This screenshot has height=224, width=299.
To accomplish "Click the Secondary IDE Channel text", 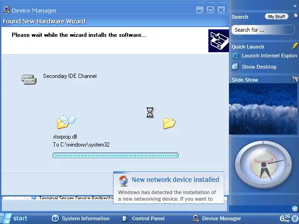I will tap(70, 76).
